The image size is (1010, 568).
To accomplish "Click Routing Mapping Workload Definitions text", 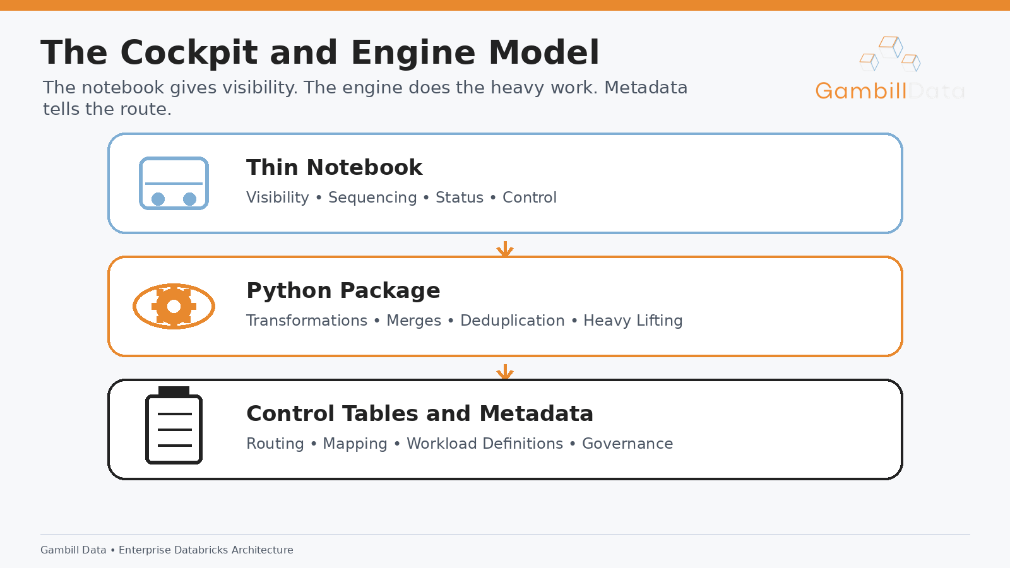I will click(460, 444).
